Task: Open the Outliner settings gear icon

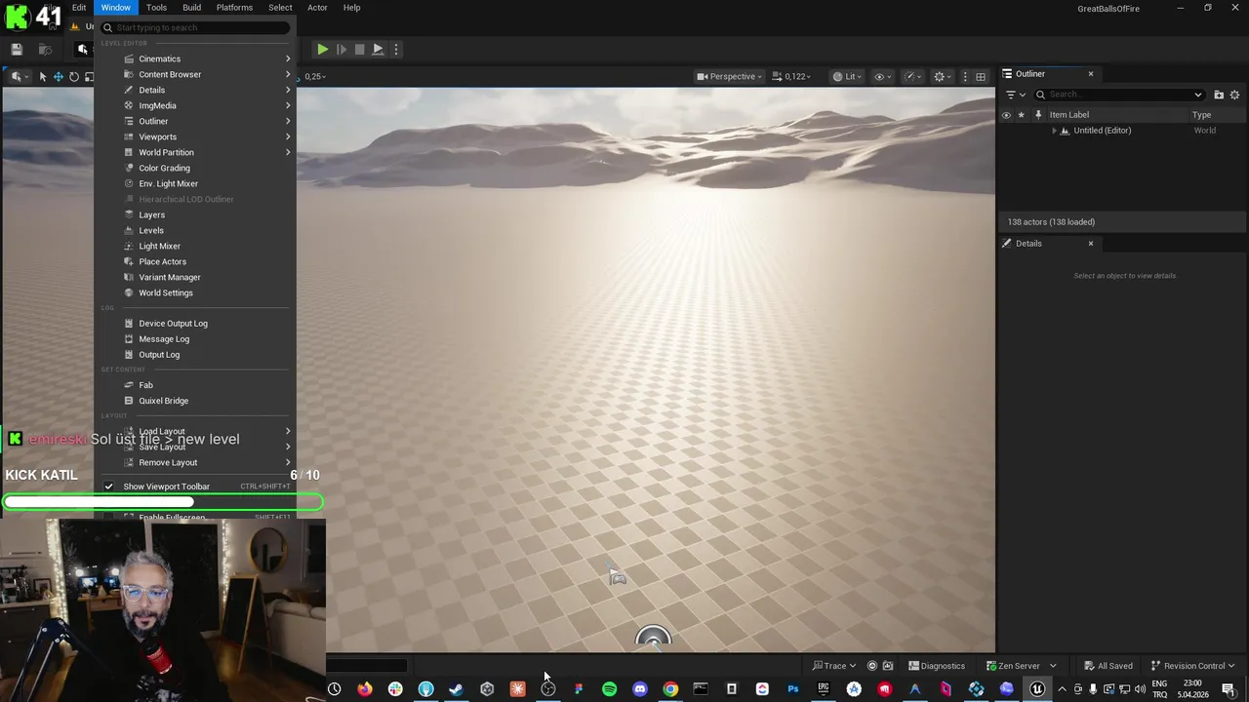Action: [1234, 95]
